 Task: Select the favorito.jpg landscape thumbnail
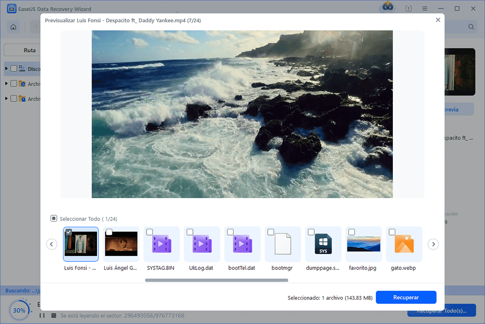click(364, 244)
